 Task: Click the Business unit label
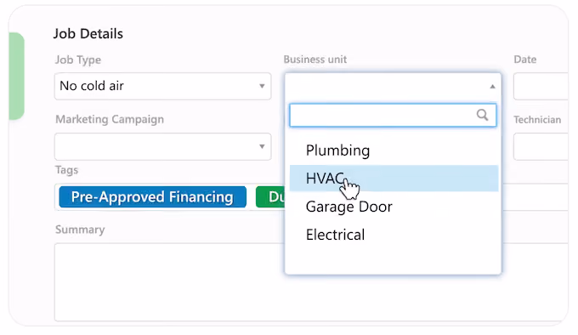[x=315, y=60]
